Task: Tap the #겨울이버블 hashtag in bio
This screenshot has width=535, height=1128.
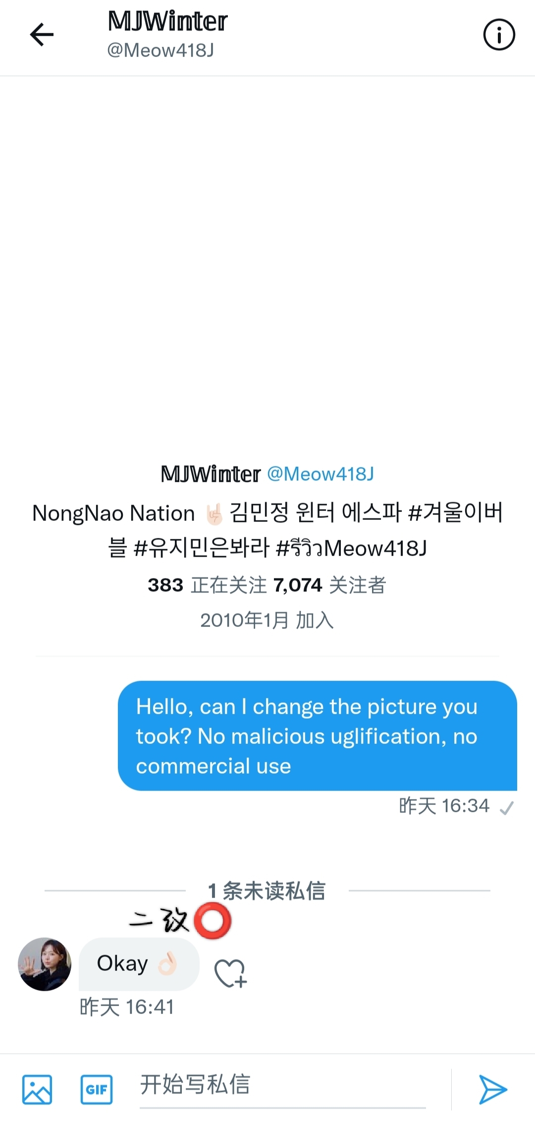Action: 456,513
